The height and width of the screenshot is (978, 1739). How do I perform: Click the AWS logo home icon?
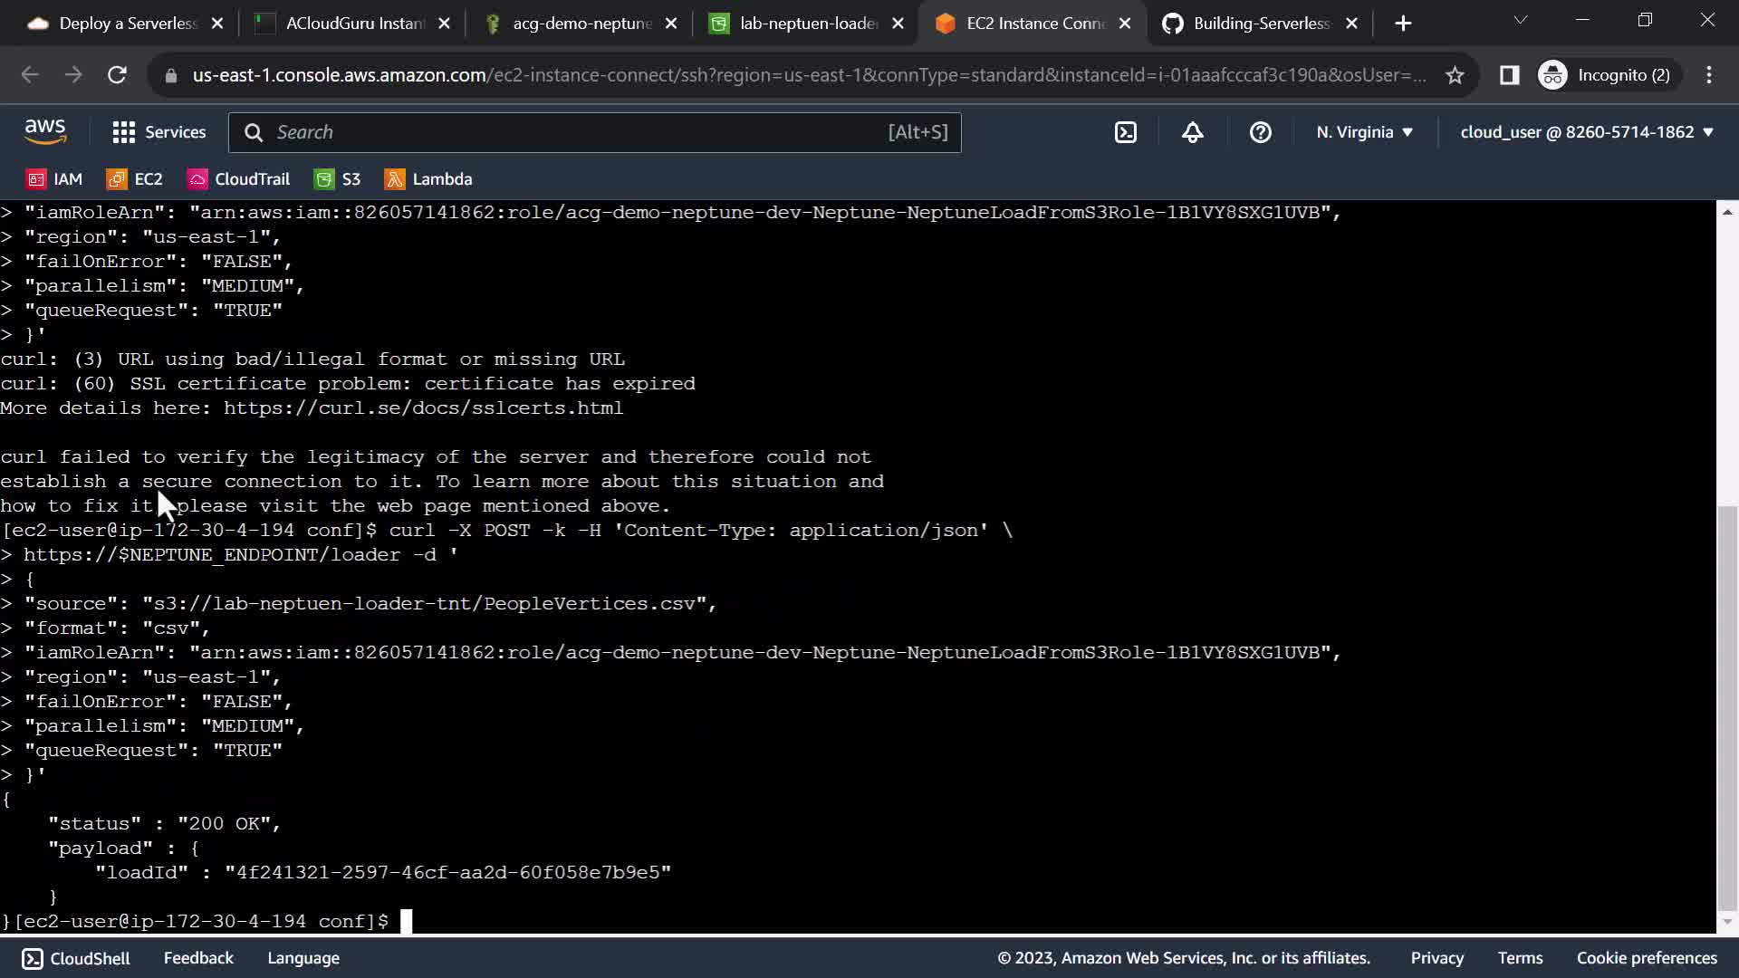45,132
